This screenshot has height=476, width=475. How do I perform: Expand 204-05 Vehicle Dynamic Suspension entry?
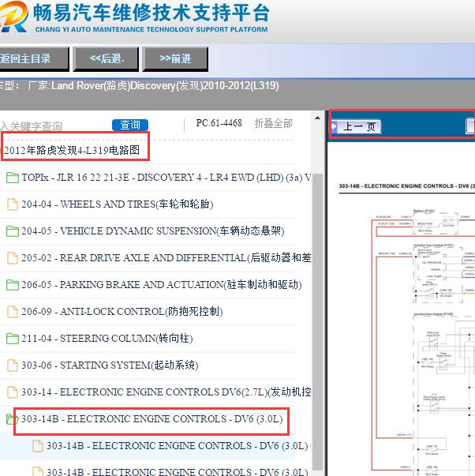click(152, 231)
